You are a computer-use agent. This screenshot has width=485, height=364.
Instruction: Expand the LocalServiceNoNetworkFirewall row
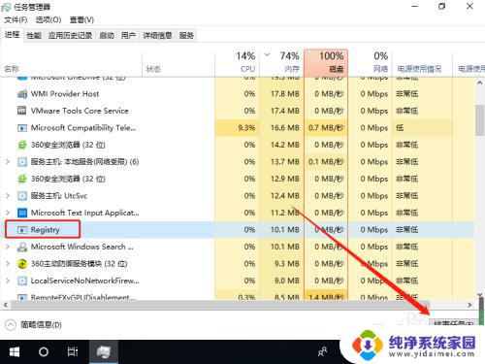pos(8,281)
